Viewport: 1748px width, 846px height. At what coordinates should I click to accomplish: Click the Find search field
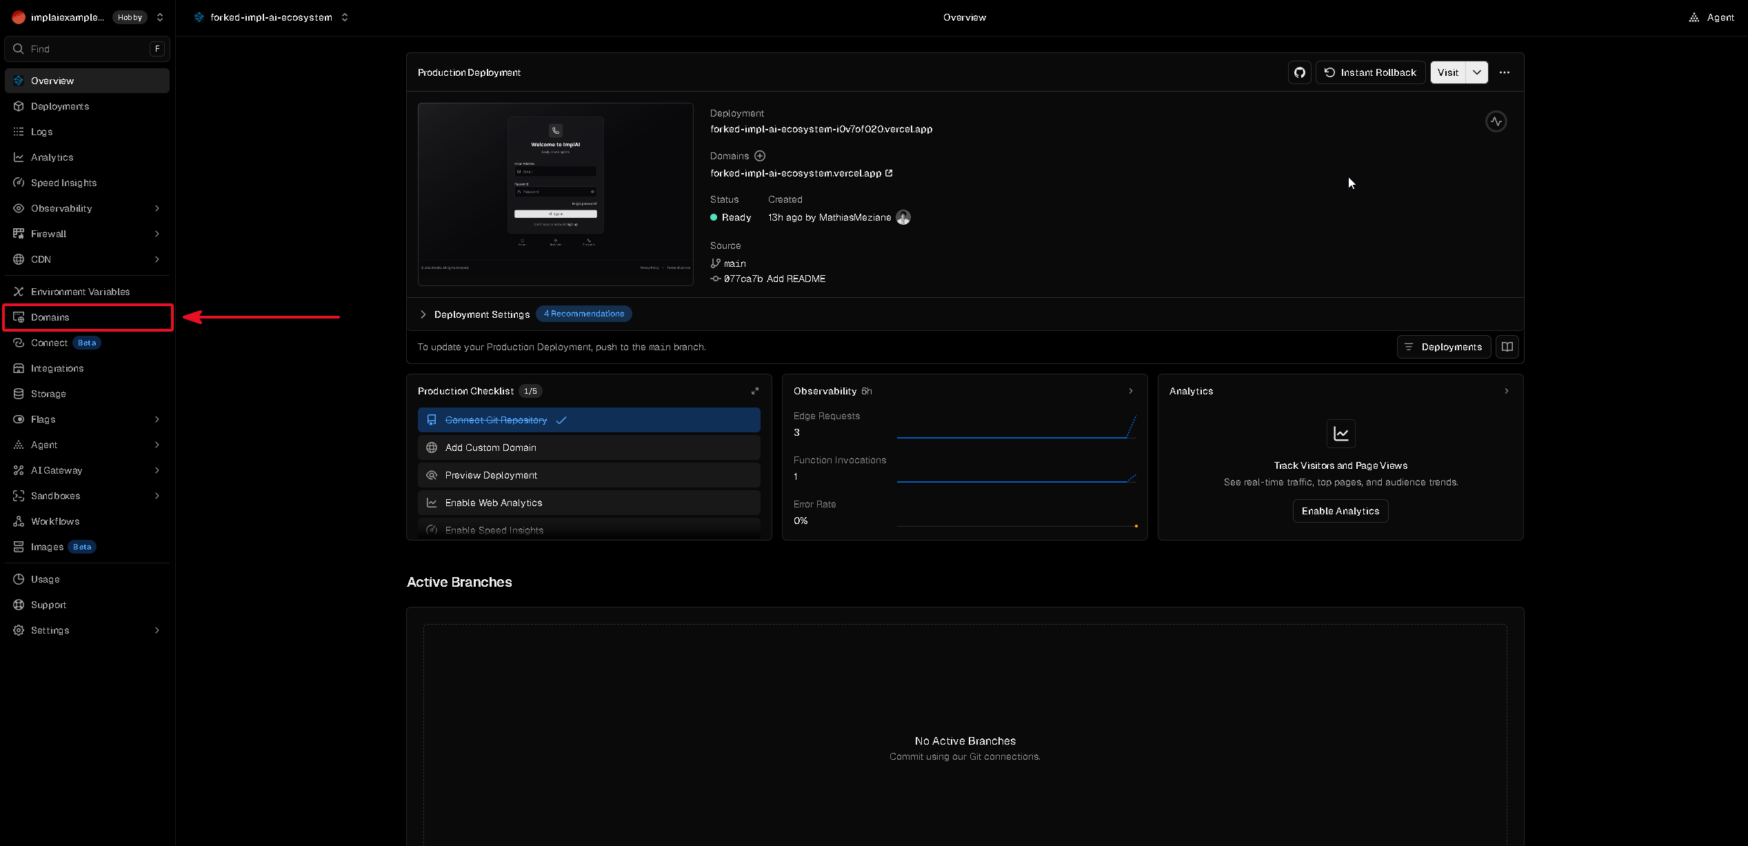(x=87, y=49)
